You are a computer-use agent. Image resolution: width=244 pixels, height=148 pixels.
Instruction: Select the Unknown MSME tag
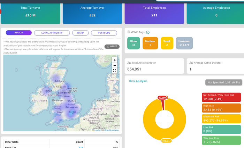pos(184,43)
